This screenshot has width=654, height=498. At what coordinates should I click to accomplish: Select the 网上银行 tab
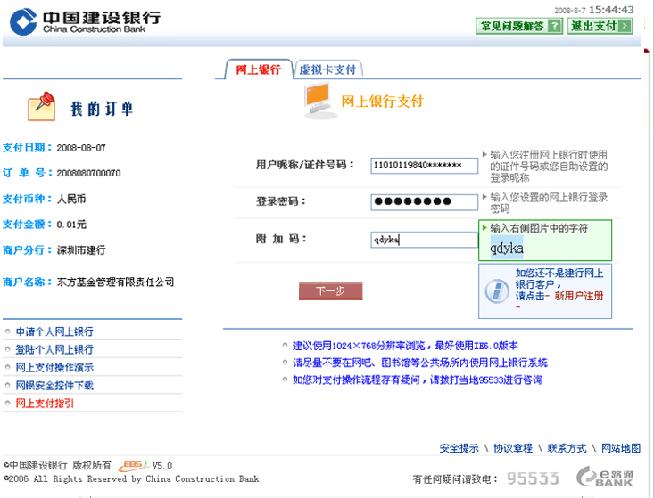tap(259, 69)
